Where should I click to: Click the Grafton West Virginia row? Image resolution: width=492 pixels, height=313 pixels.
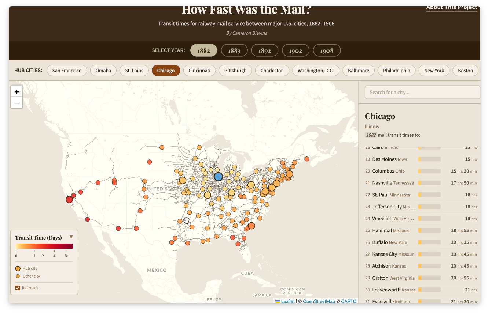coord(420,278)
